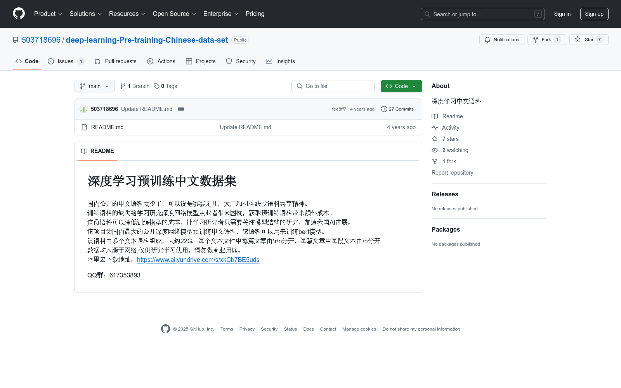Open the main branch selector dropdown
This screenshot has width=621, height=388.
(x=94, y=86)
